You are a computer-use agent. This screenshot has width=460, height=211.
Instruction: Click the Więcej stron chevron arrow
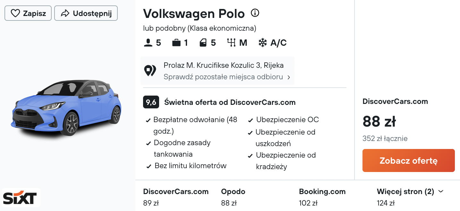(441, 191)
